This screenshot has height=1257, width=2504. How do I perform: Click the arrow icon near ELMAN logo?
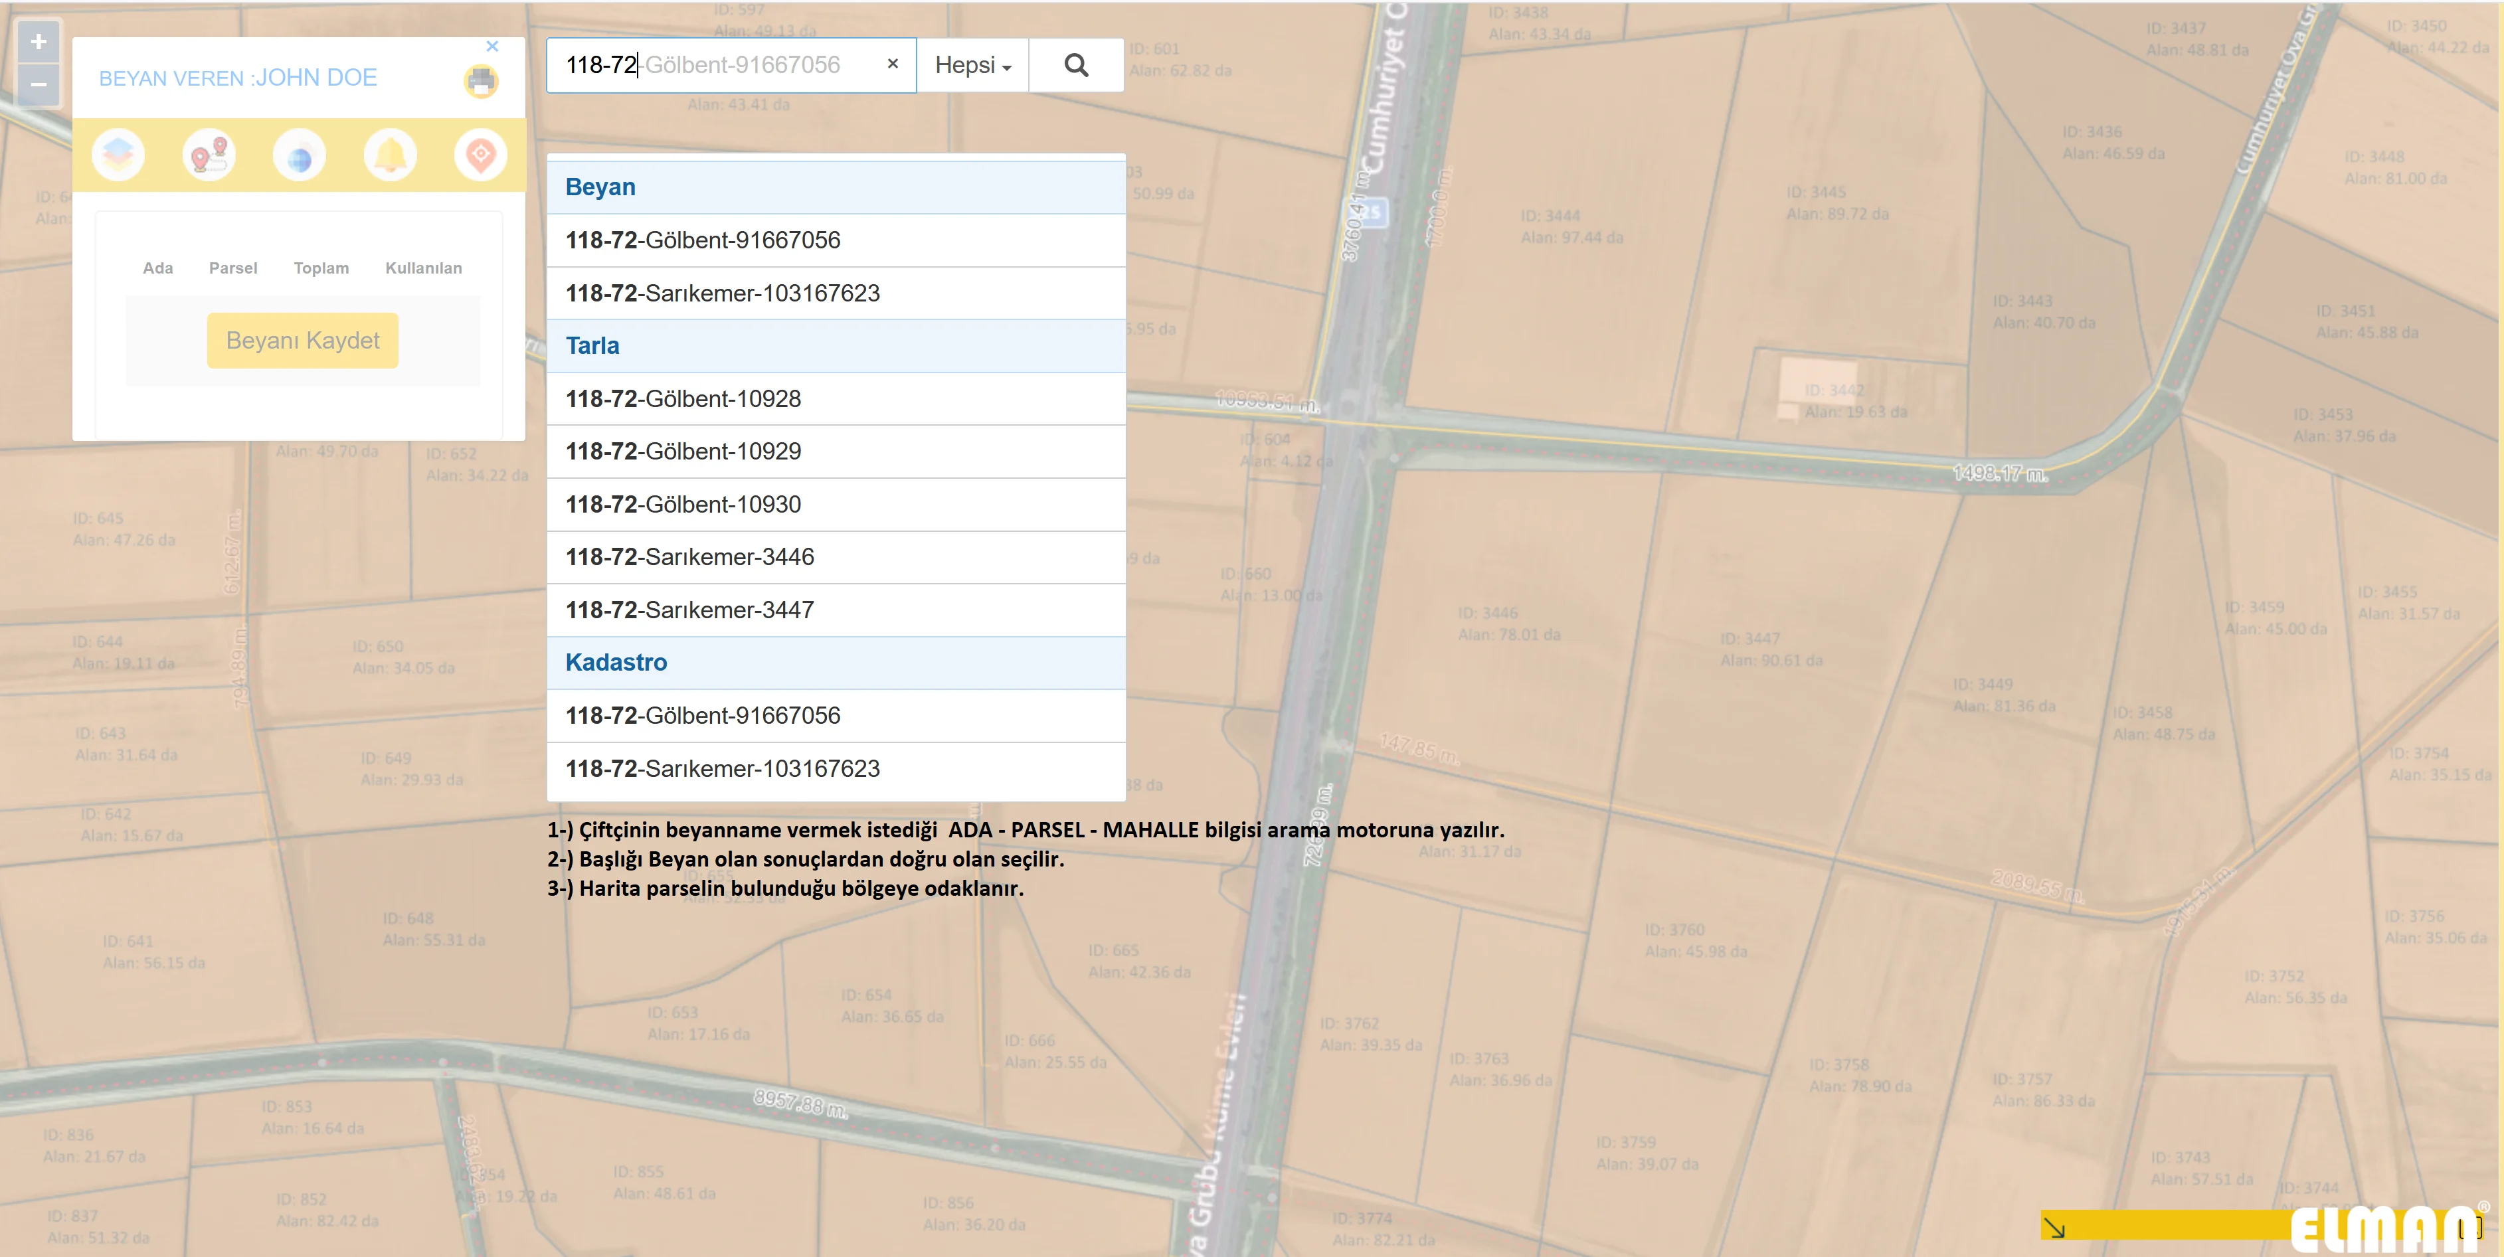click(x=2054, y=1228)
